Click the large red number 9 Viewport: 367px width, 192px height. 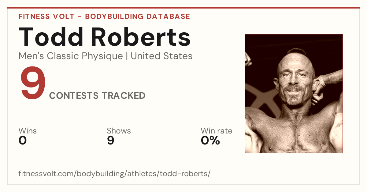(33, 84)
